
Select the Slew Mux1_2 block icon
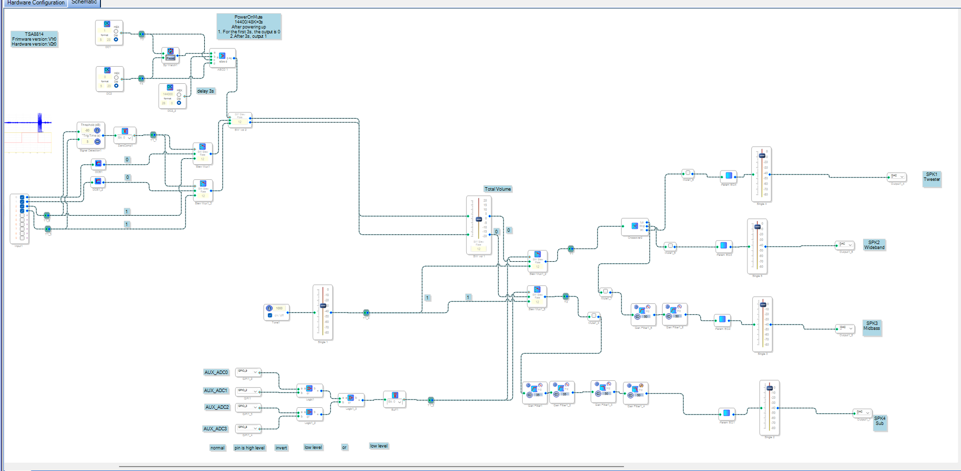click(537, 254)
